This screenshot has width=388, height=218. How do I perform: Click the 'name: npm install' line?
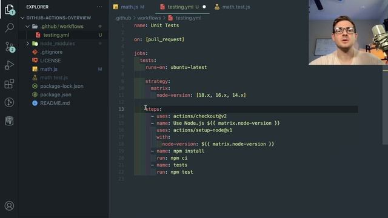[x=180, y=151]
